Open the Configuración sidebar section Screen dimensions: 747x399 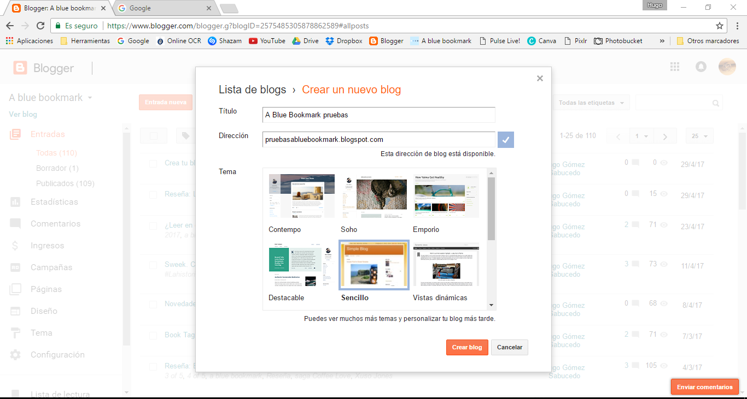click(57, 355)
